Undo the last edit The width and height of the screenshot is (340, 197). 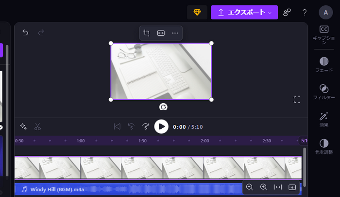(25, 32)
